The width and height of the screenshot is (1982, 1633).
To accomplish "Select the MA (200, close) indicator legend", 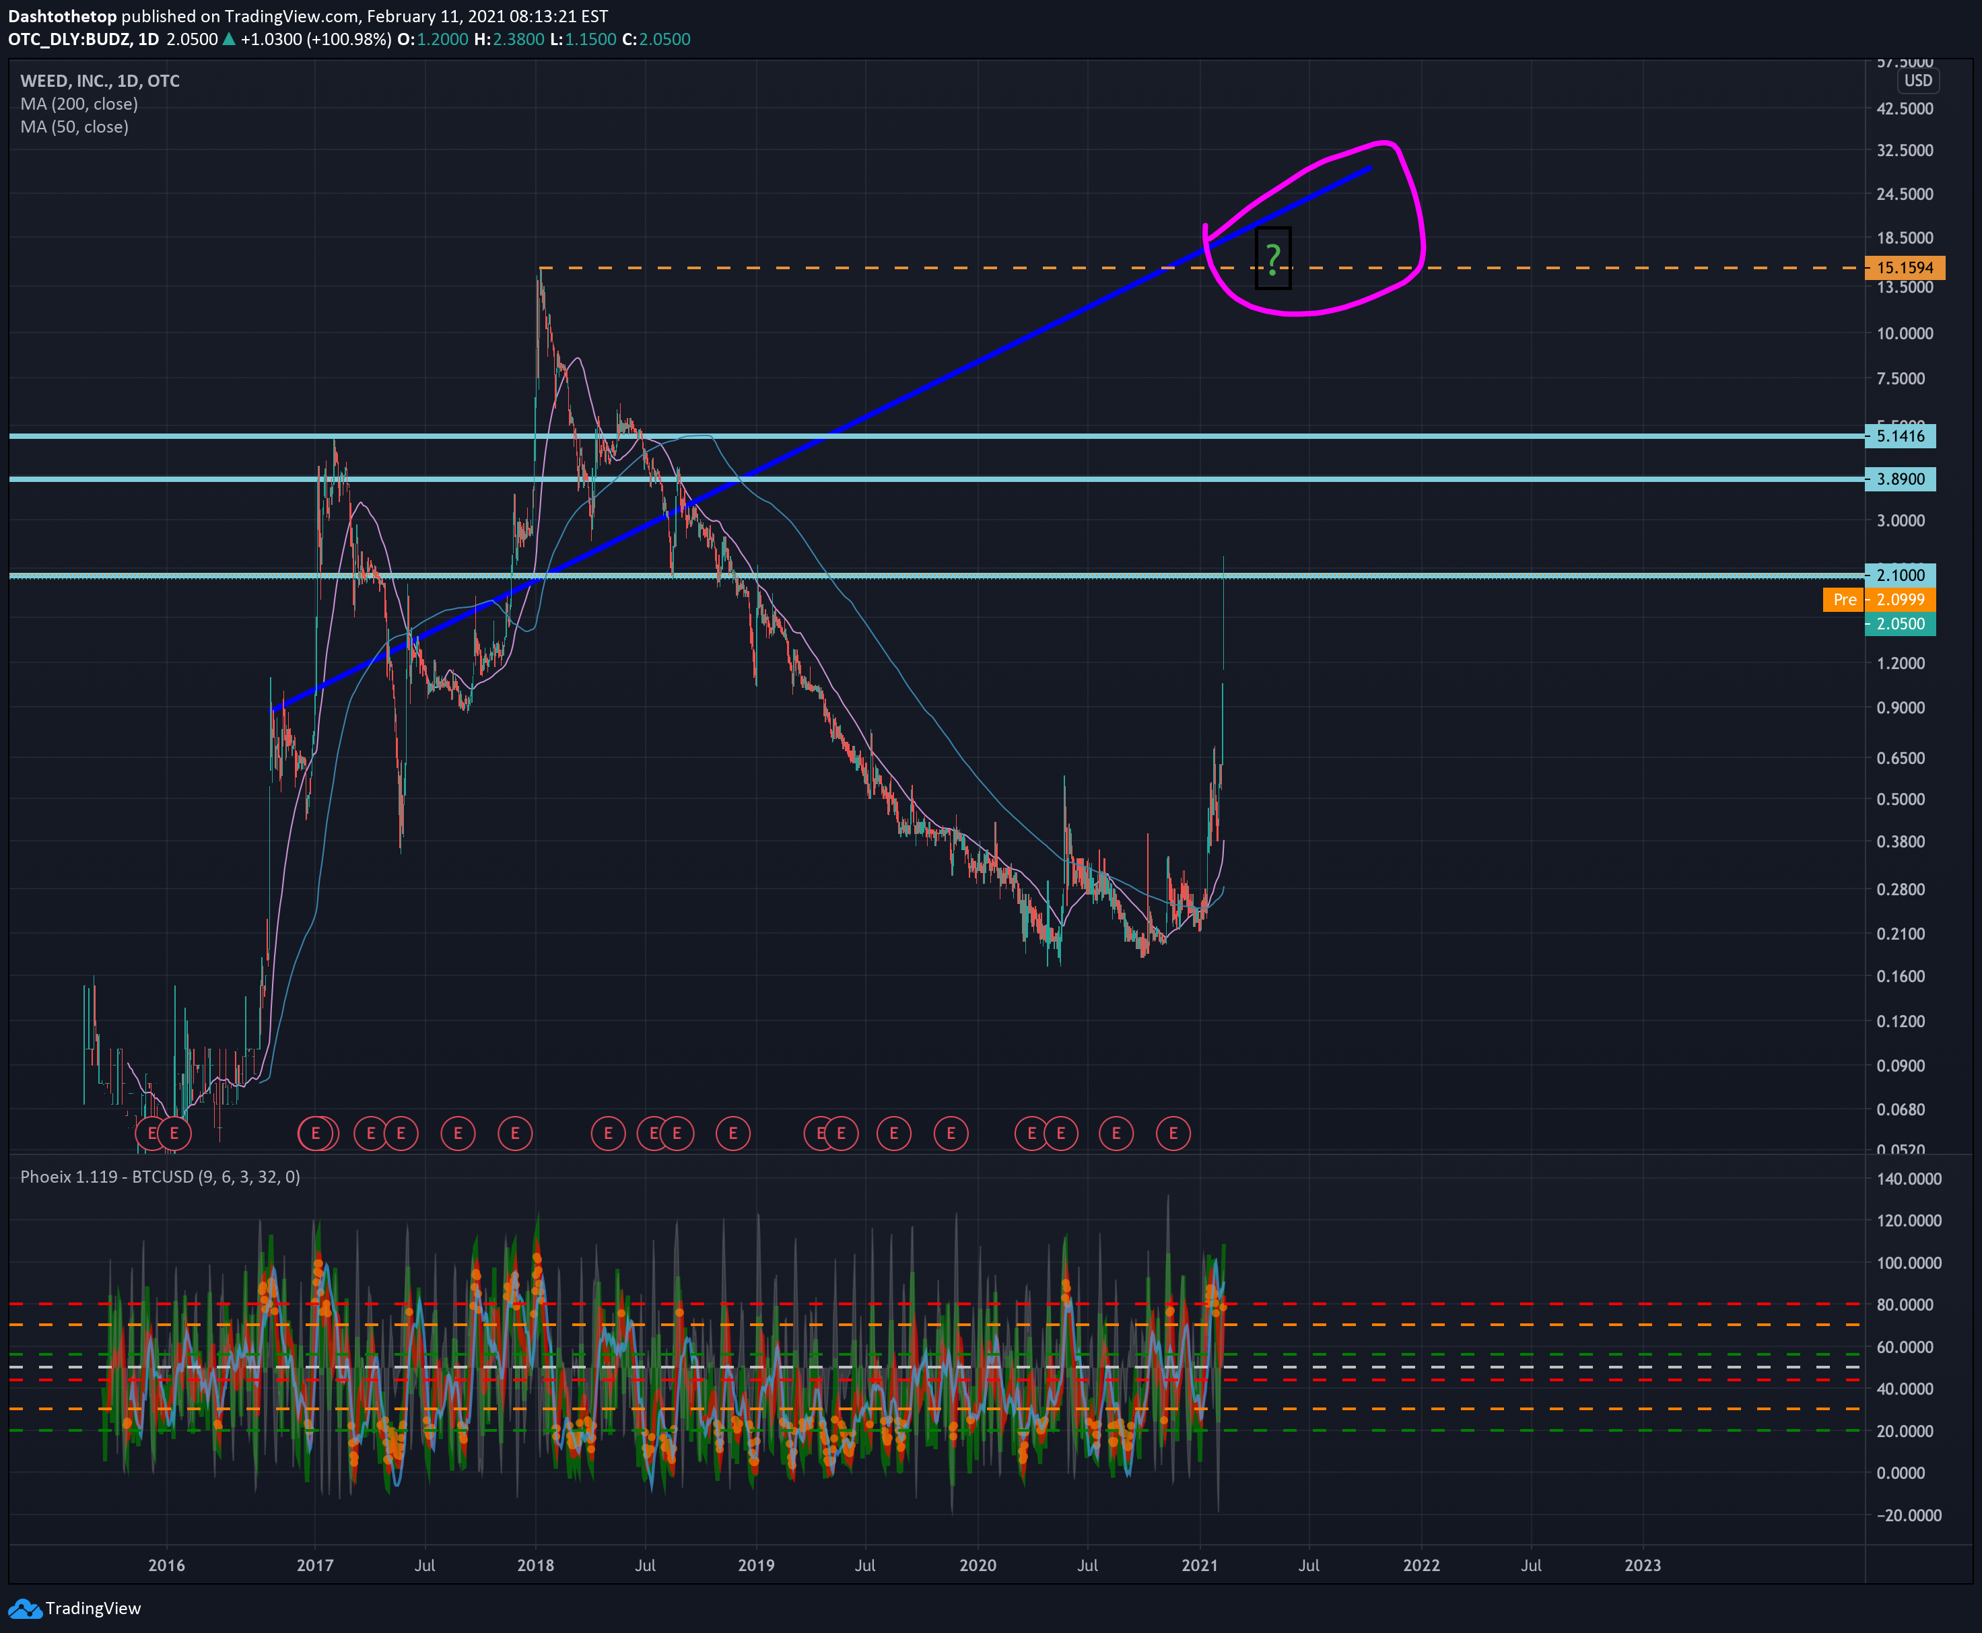I will click(x=79, y=104).
